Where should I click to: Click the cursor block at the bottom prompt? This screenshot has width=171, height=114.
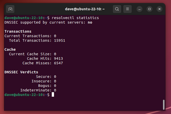(x=53, y=95)
